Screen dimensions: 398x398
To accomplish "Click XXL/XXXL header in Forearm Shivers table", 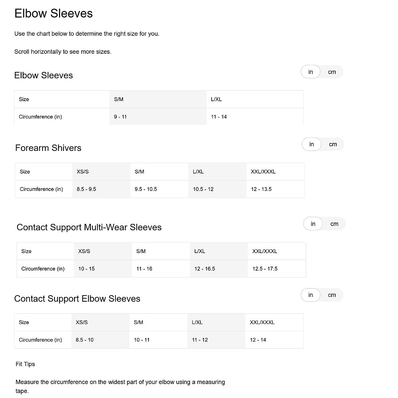I will pos(263,171).
